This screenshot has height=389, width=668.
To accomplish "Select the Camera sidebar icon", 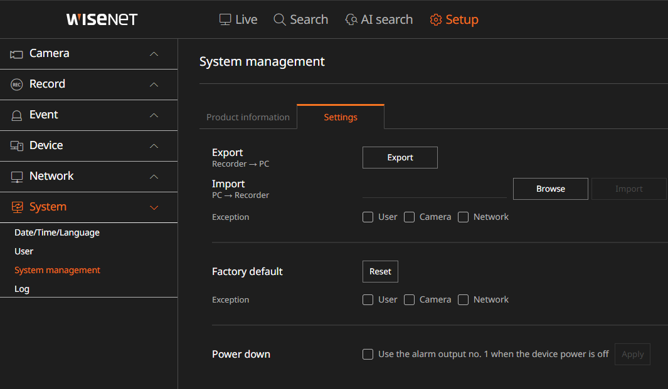I will tap(16, 53).
